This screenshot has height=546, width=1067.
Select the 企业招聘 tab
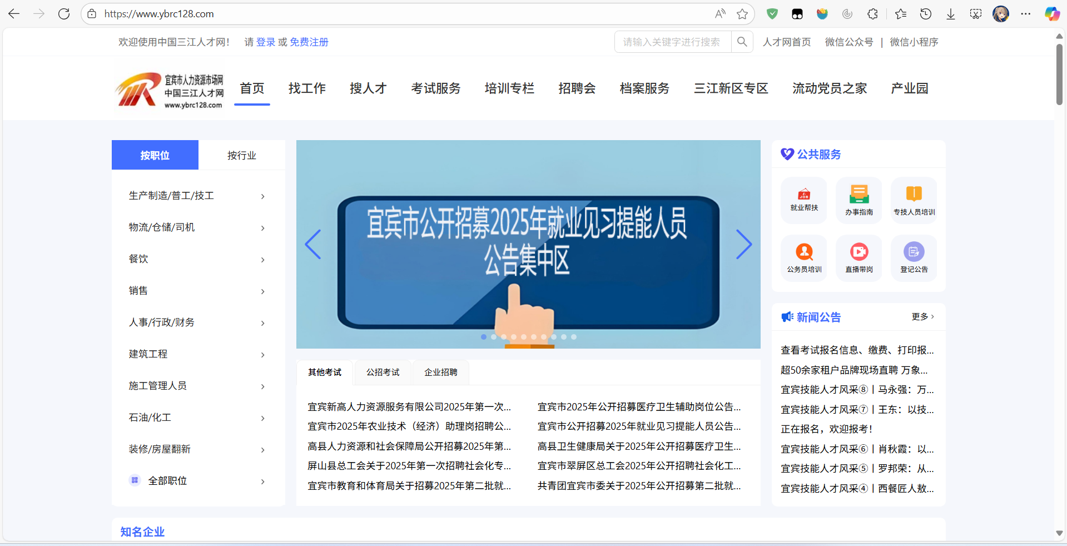coord(440,373)
